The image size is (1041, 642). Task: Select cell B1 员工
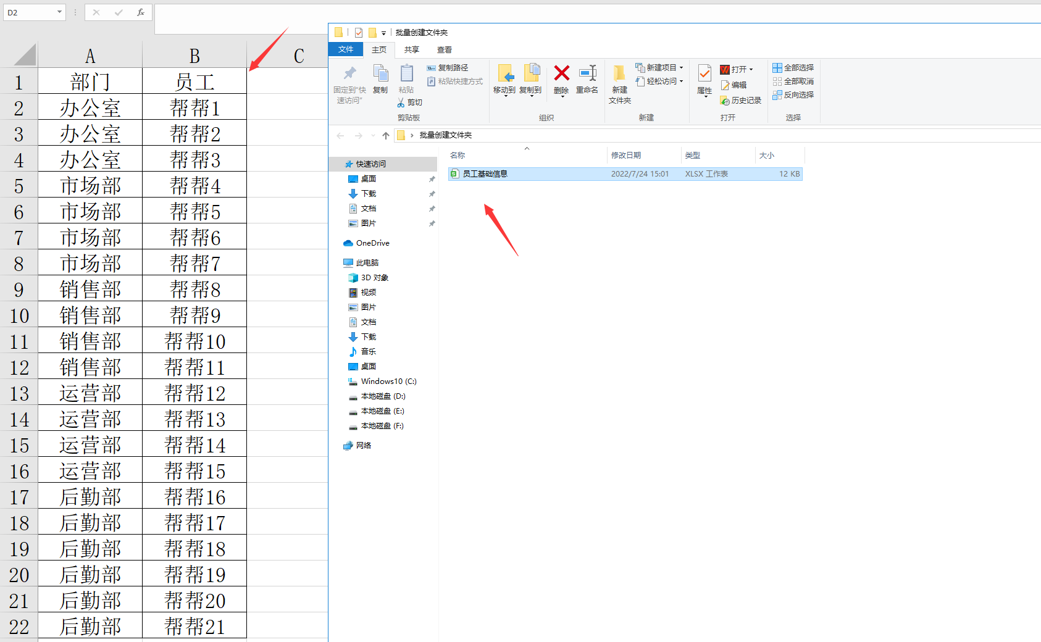coord(194,81)
